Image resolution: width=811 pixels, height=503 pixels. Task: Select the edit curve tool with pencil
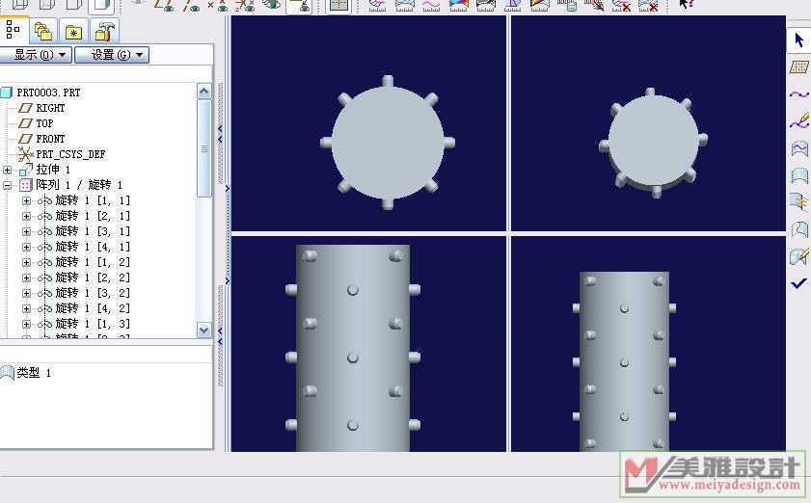pos(798,121)
